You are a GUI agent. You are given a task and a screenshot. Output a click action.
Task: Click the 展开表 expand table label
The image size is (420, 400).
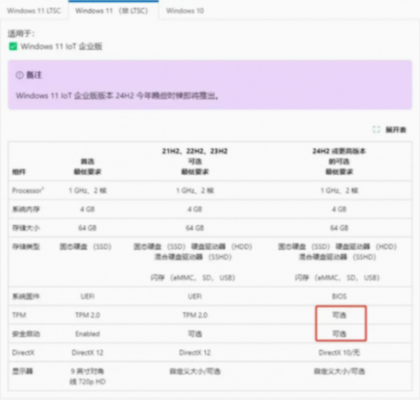396,129
